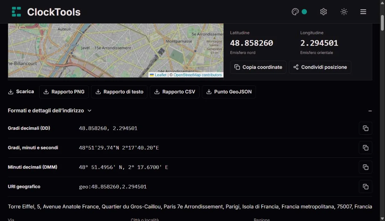Select latitude value 48.858260
The height and width of the screenshot is (221, 385).
coord(252,43)
